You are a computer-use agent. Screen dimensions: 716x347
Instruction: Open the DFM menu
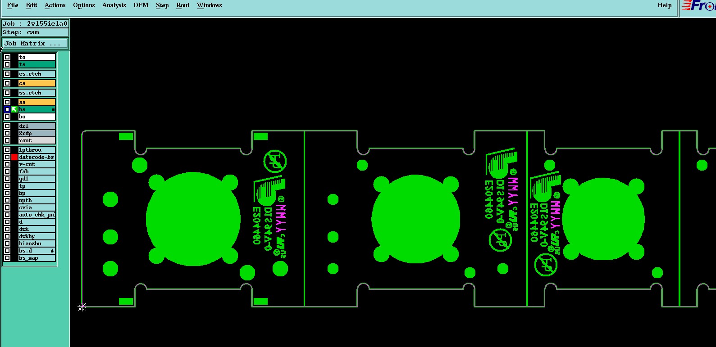click(x=141, y=5)
